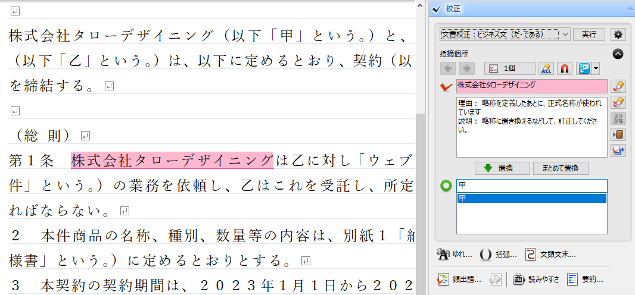Open the 文書校正 proofreading mode dropdown
The height and width of the screenshot is (295, 635).
click(505, 34)
